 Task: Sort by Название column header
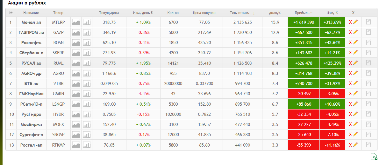pyautogui.click(x=31, y=13)
